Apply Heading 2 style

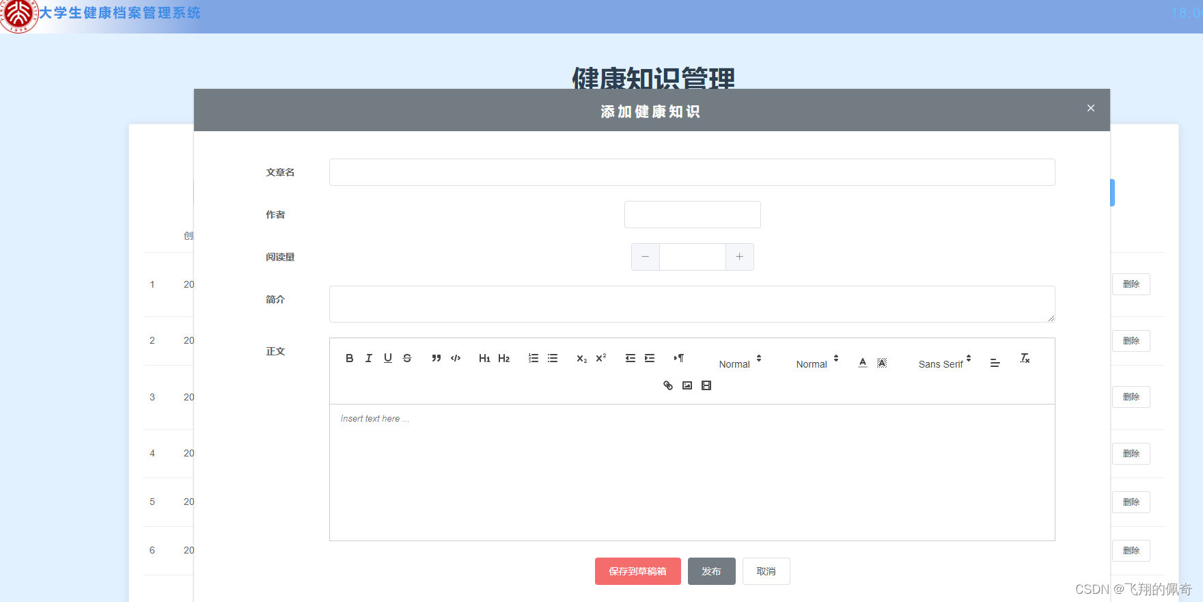click(x=504, y=358)
